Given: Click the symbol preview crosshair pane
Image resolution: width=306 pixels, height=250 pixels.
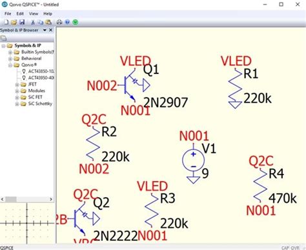Looking at the screenshot, I should click(27, 224).
